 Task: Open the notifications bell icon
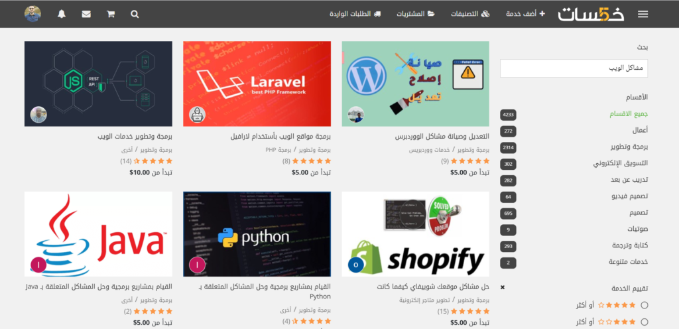(x=62, y=15)
